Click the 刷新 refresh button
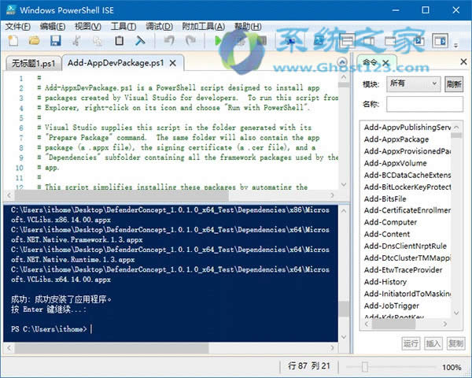 click(454, 83)
